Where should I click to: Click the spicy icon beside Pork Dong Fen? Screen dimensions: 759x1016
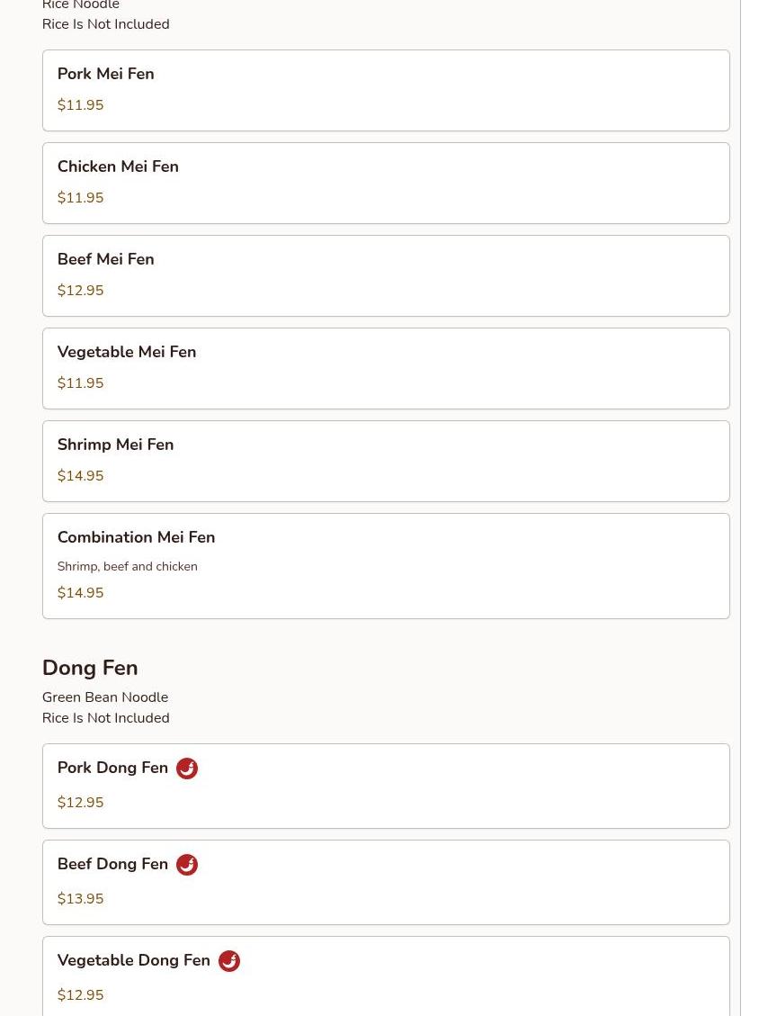coord(187,769)
